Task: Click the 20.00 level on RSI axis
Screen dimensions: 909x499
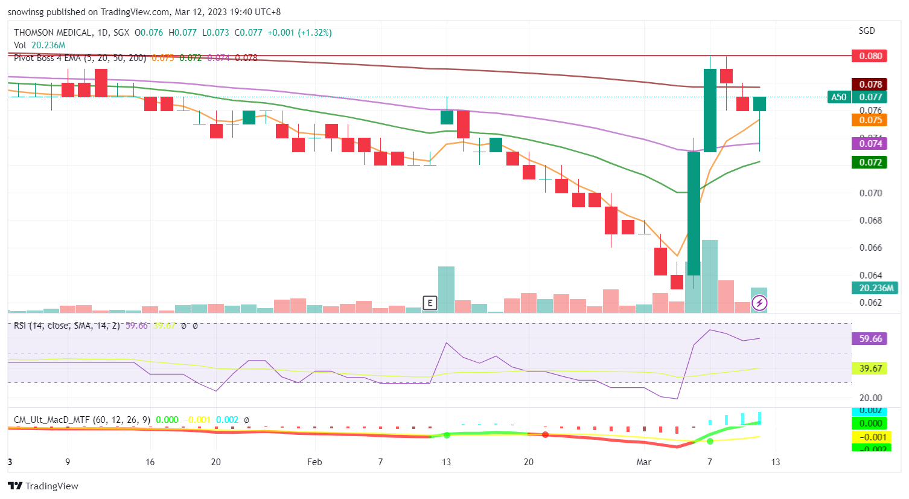Action: [x=870, y=398]
